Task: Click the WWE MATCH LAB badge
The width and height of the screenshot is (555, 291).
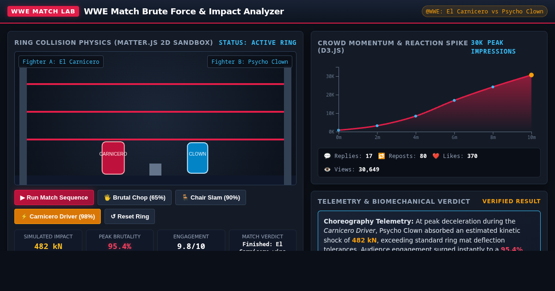Action: click(x=43, y=12)
